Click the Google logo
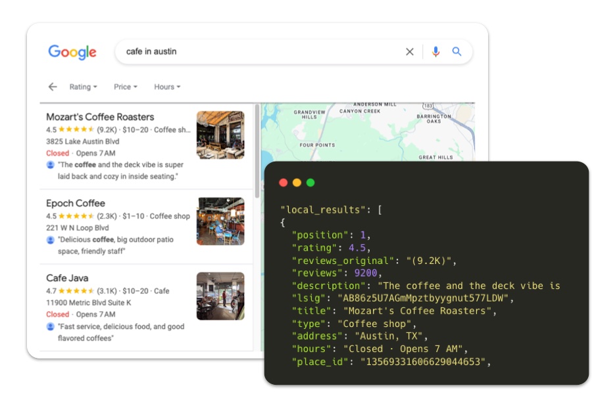The image size is (592, 394). pyautogui.click(x=72, y=52)
